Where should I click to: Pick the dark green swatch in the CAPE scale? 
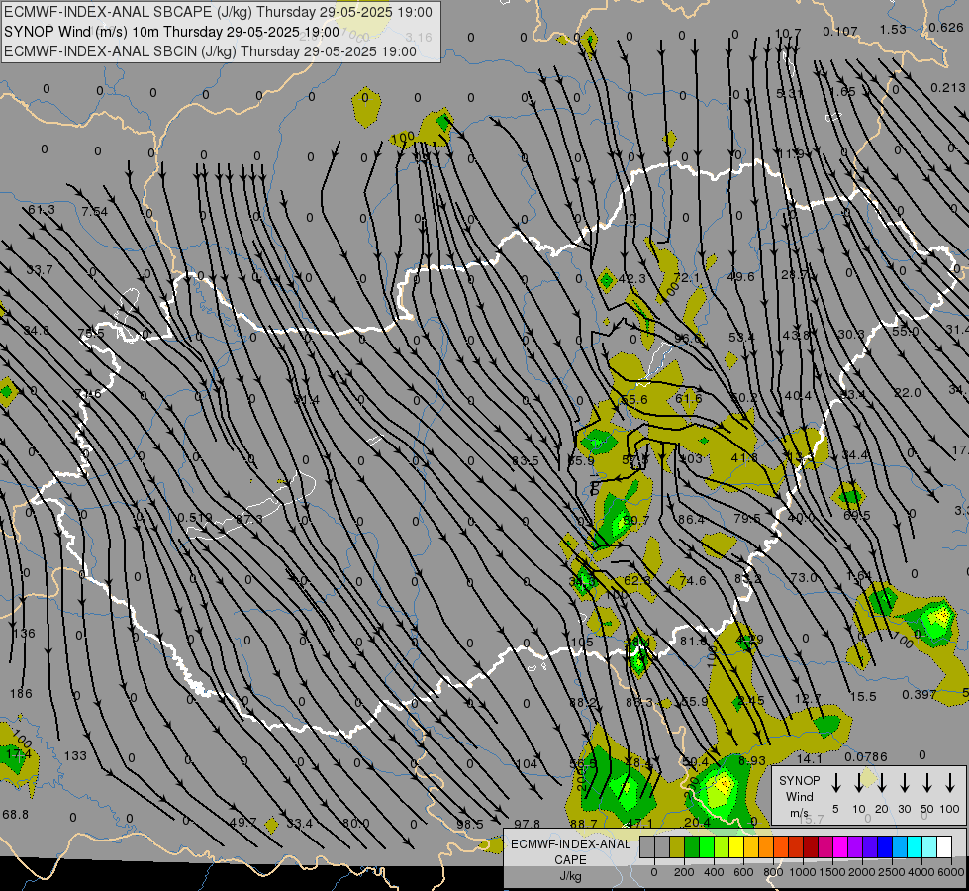tap(692, 847)
